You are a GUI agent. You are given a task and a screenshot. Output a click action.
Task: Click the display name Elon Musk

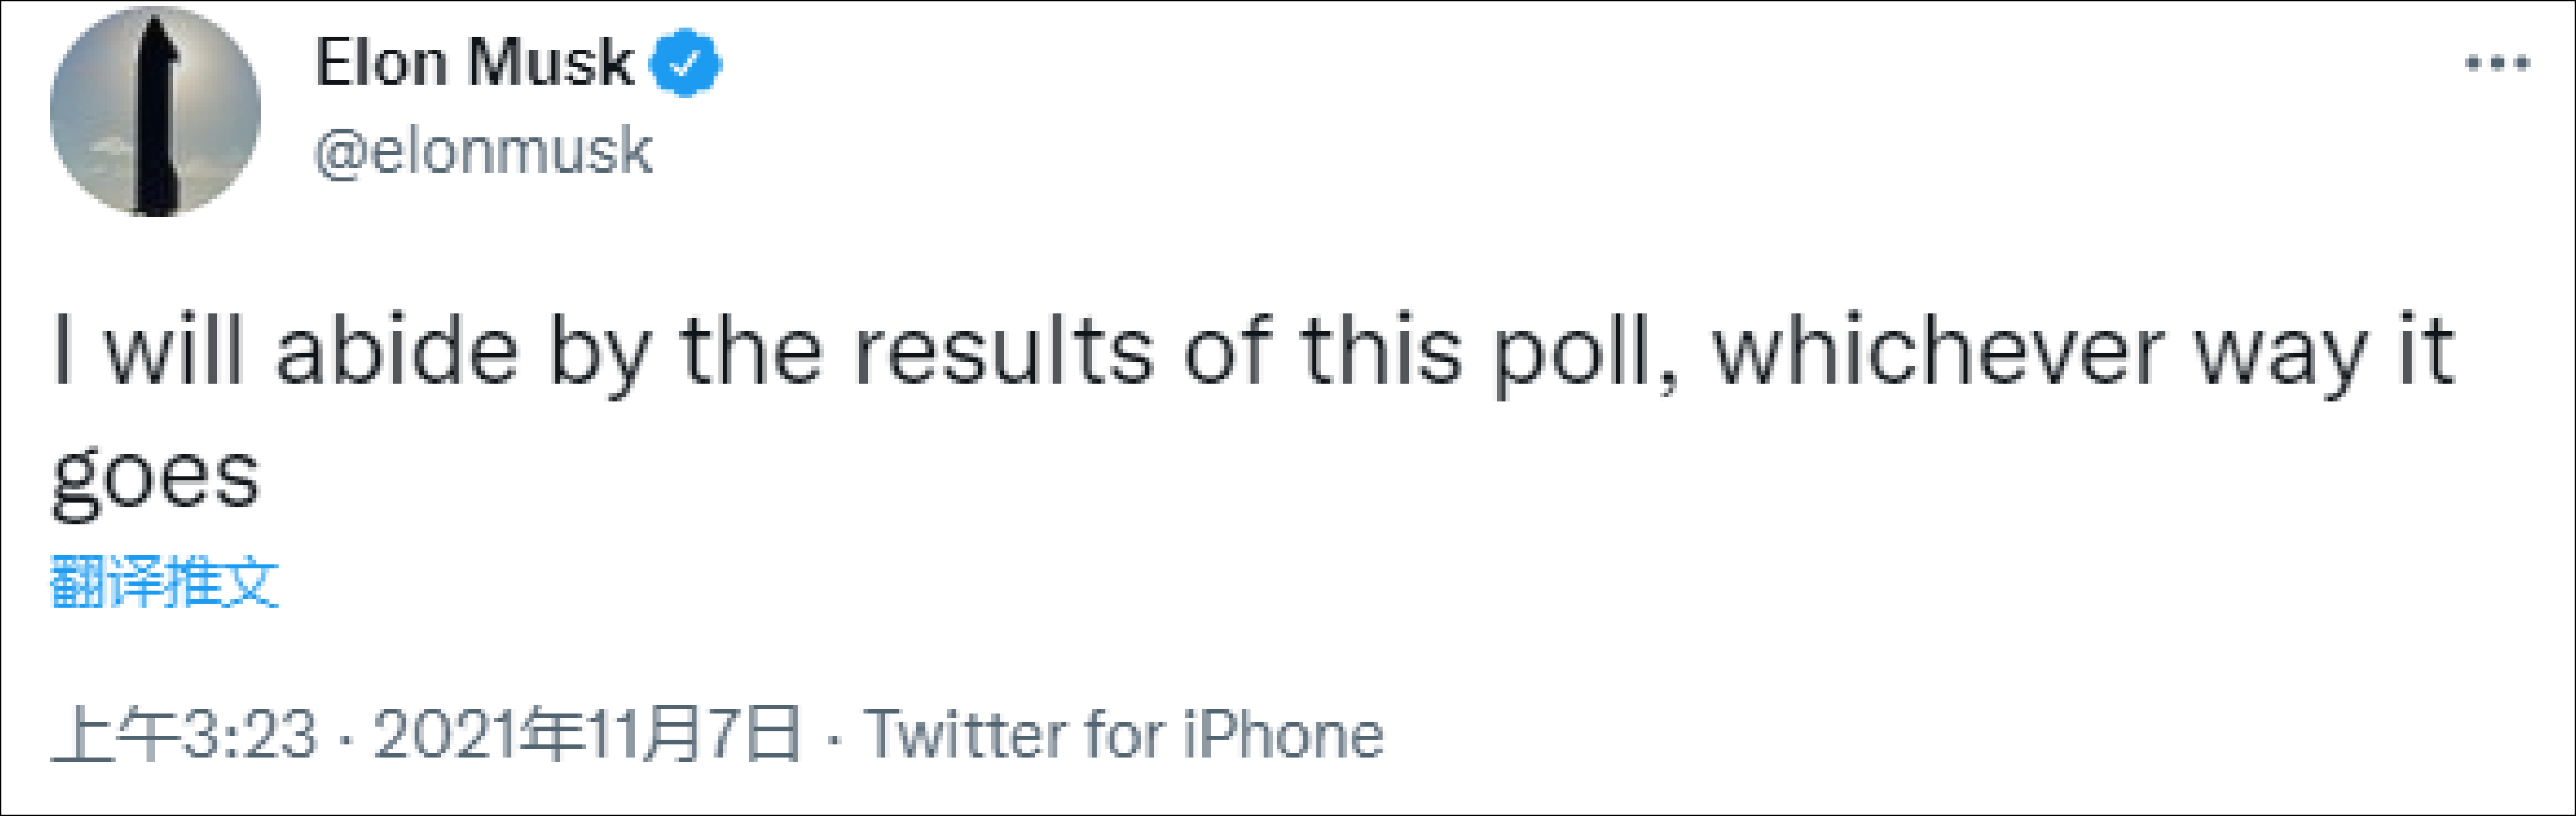[474, 63]
